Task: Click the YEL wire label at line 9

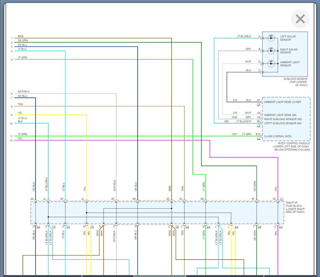Action: (x=20, y=113)
